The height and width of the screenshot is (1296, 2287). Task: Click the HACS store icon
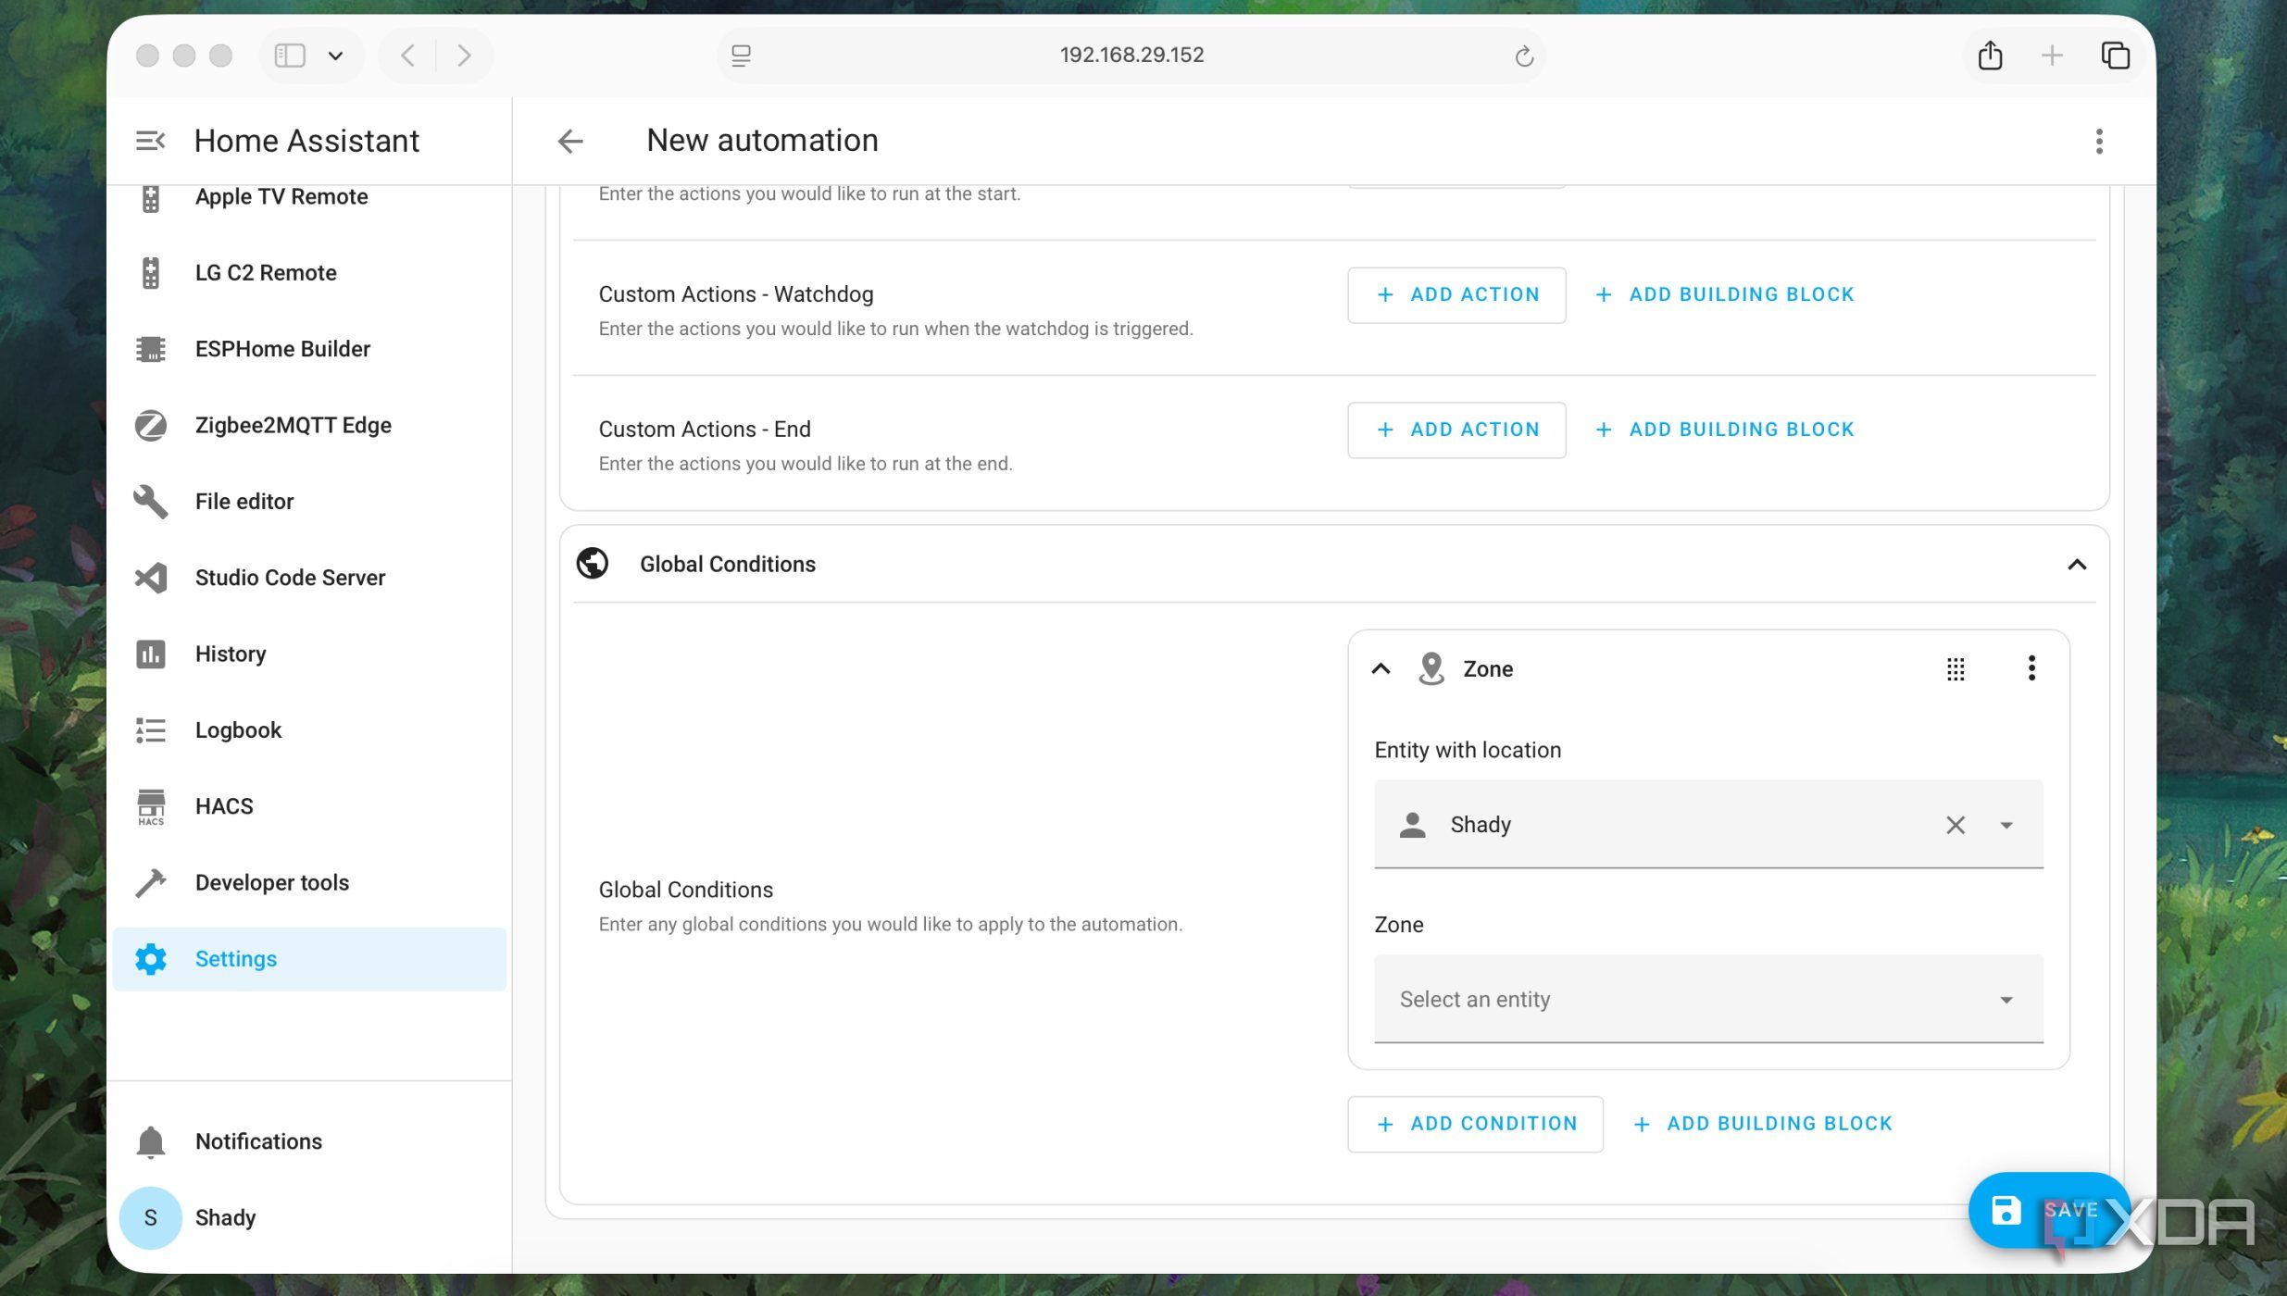pyautogui.click(x=151, y=806)
